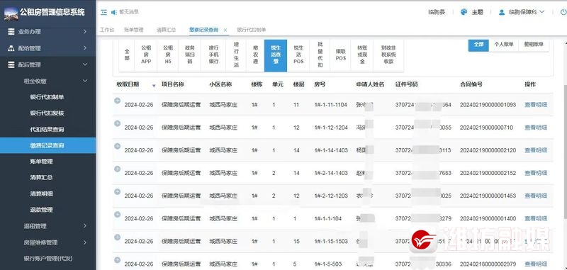The height and width of the screenshot is (270, 567).
Task: Select the 裕农通 payment channel filter
Action: point(256,55)
